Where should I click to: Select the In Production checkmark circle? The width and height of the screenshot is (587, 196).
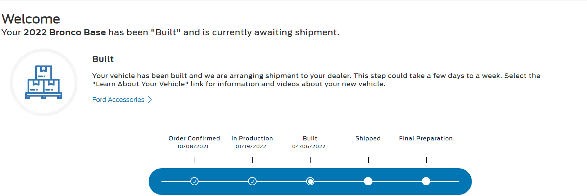coord(252,181)
